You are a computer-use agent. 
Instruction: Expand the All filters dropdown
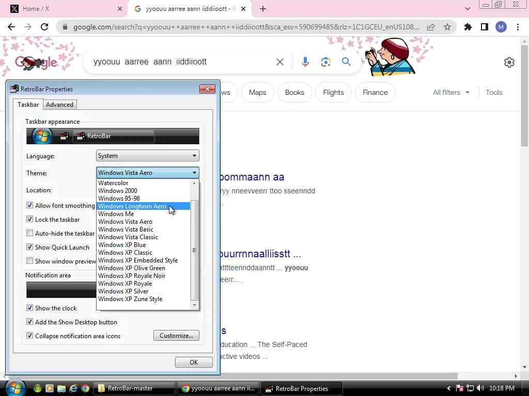tap(451, 92)
